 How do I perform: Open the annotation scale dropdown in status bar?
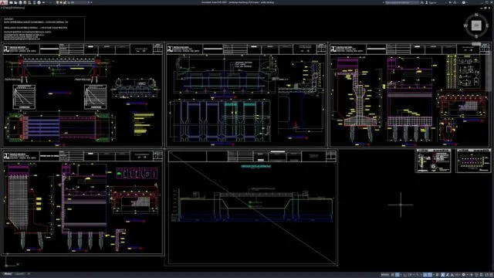[x=458, y=275]
